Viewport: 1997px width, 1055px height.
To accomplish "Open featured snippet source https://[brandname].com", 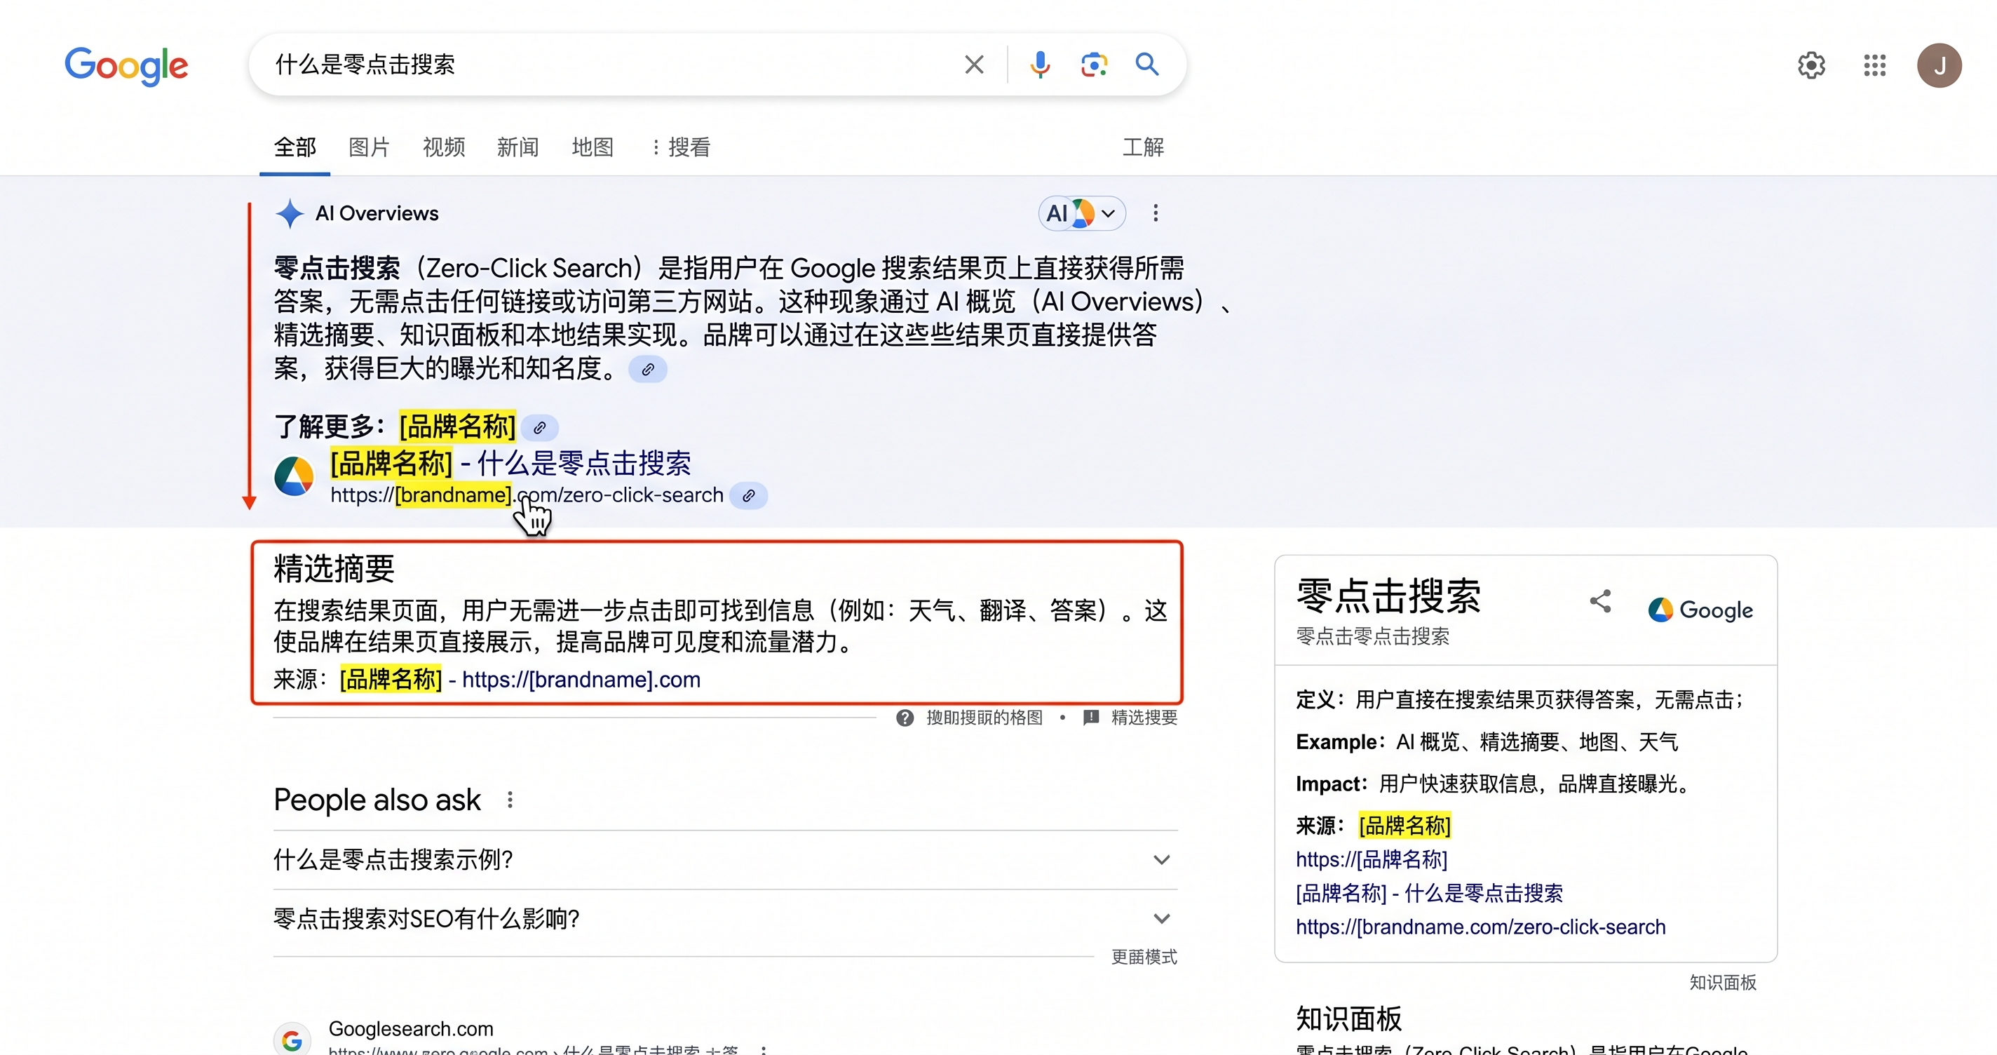I will 581,680.
